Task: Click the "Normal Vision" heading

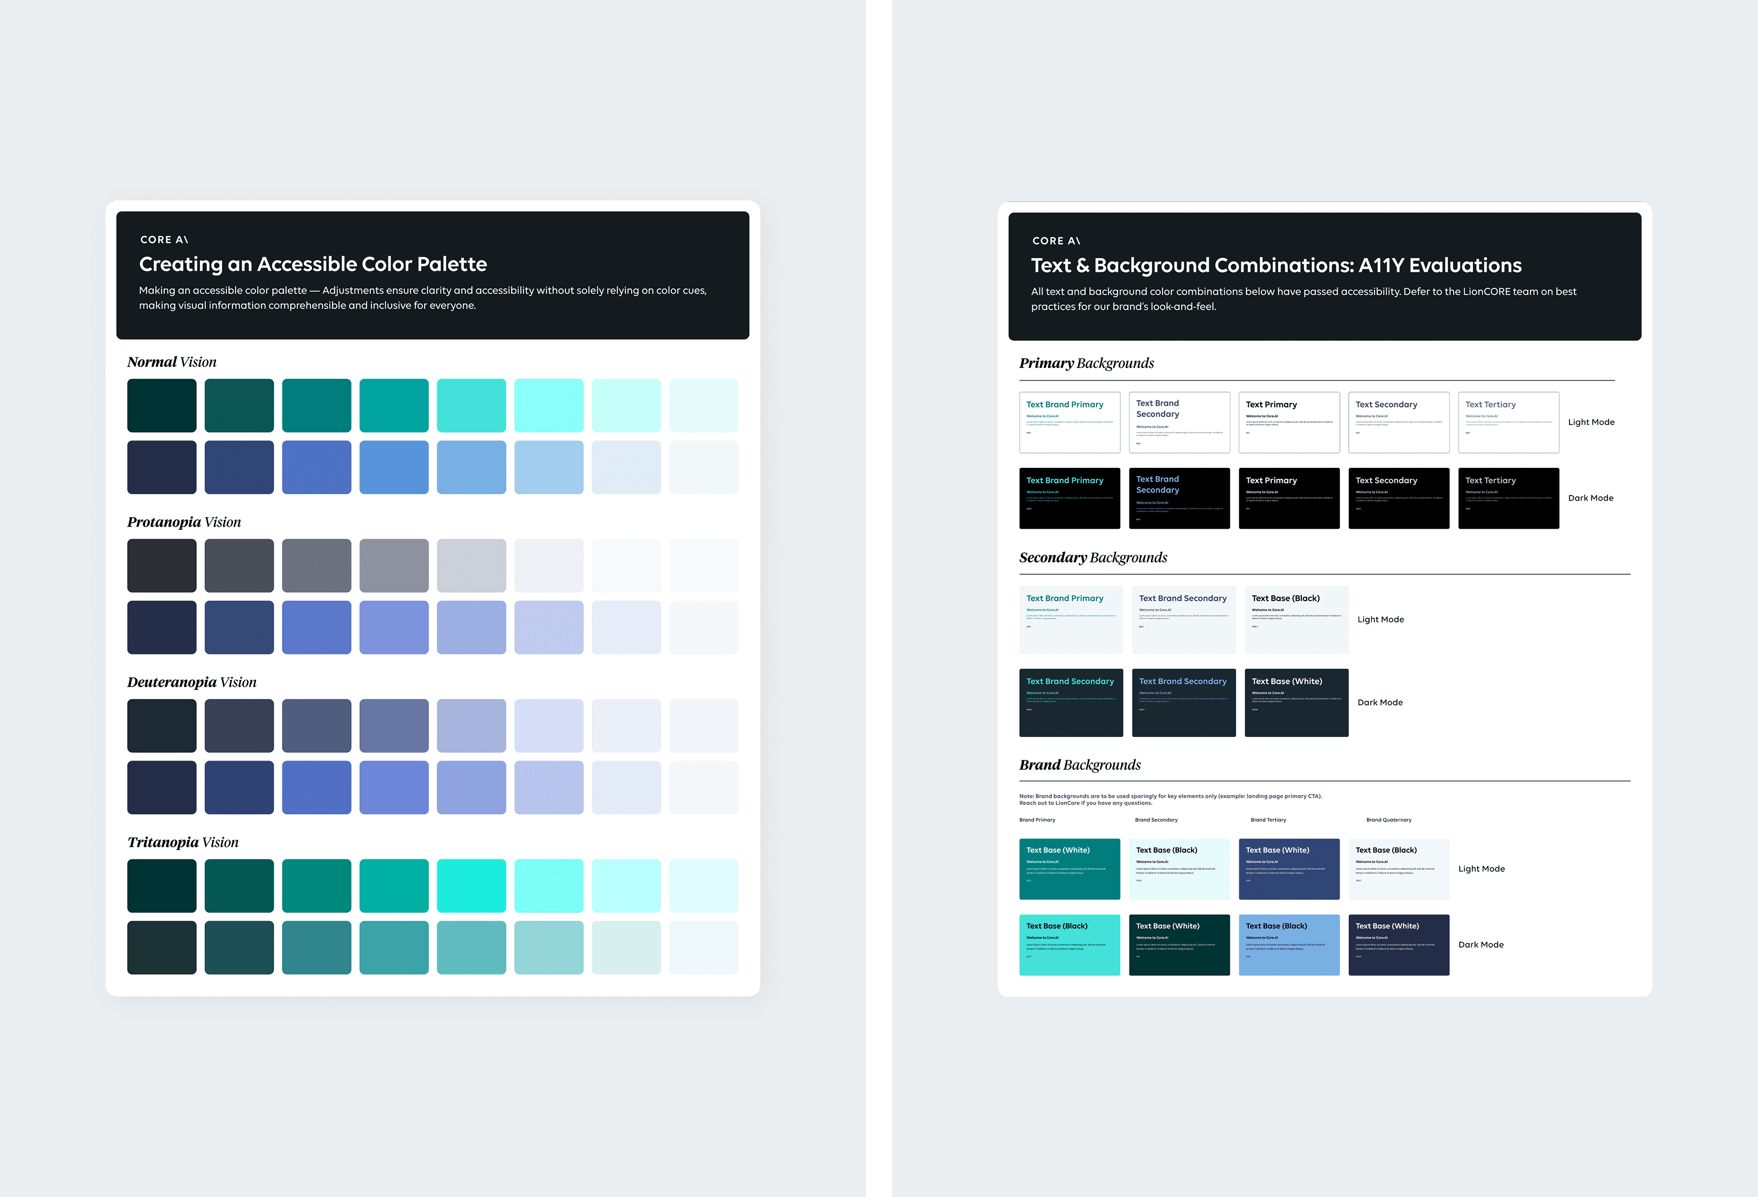Action: 172,362
